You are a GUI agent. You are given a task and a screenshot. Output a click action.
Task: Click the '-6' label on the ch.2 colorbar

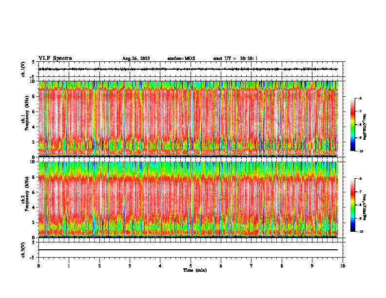360,179
